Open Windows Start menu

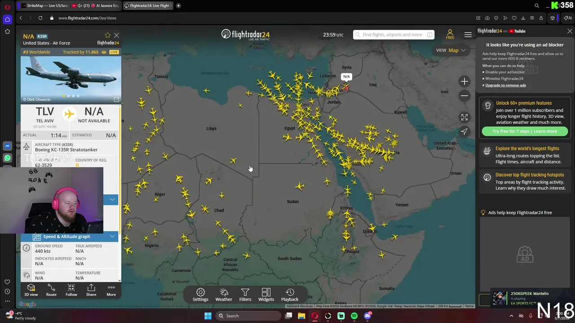pos(208,316)
